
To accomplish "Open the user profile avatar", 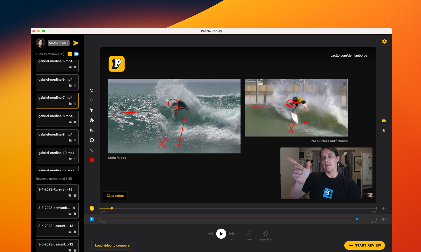I will click(x=40, y=43).
